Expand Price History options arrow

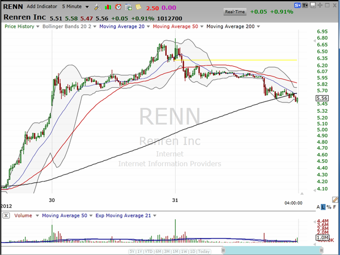tap(38, 27)
